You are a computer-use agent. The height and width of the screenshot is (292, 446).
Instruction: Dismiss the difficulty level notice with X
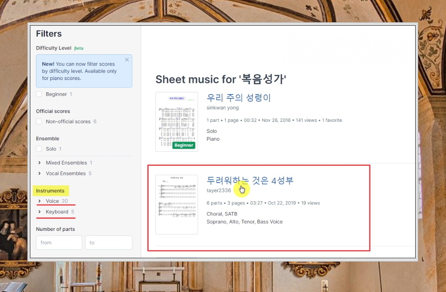tap(127, 60)
